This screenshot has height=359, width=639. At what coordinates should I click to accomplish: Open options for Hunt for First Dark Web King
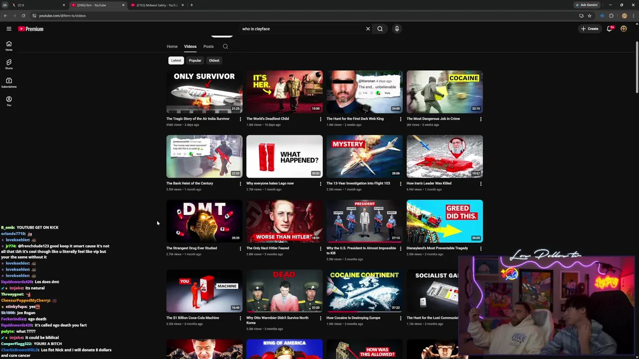[400, 119]
